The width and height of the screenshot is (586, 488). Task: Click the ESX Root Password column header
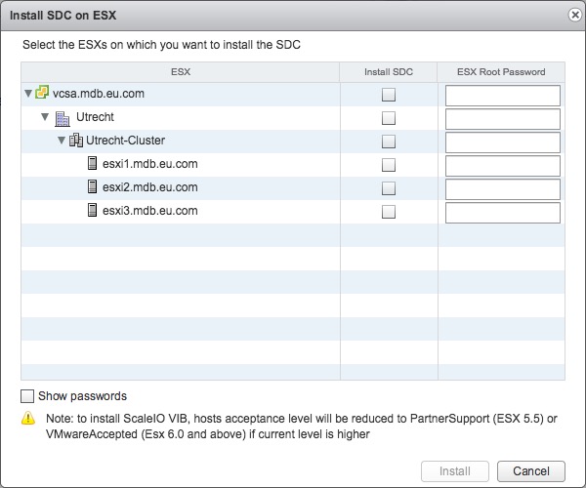pyautogui.click(x=501, y=71)
